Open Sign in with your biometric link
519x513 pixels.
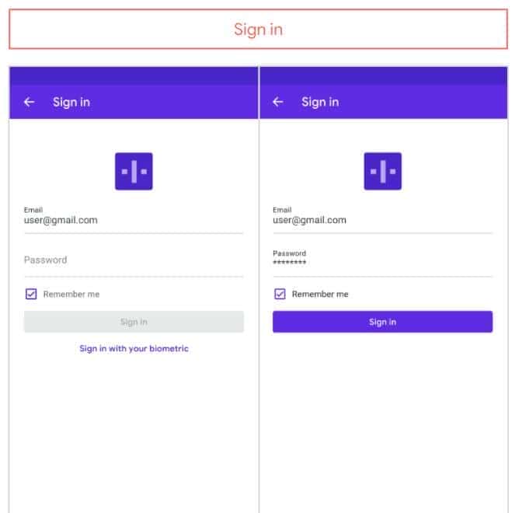click(x=134, y=349)
